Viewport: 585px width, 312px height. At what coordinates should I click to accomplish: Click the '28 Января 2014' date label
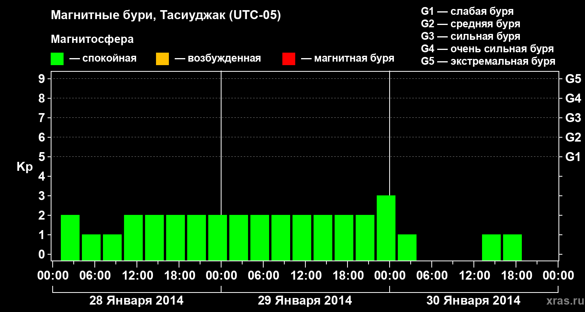tap(136, 301)
